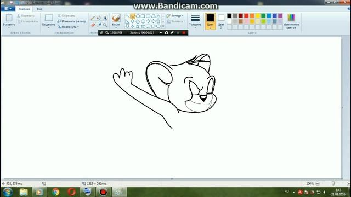Choose the Rounded rectangular callout shape

tap(148, 26)
